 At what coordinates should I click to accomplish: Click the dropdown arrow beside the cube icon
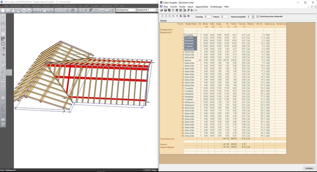click(76, 10)
